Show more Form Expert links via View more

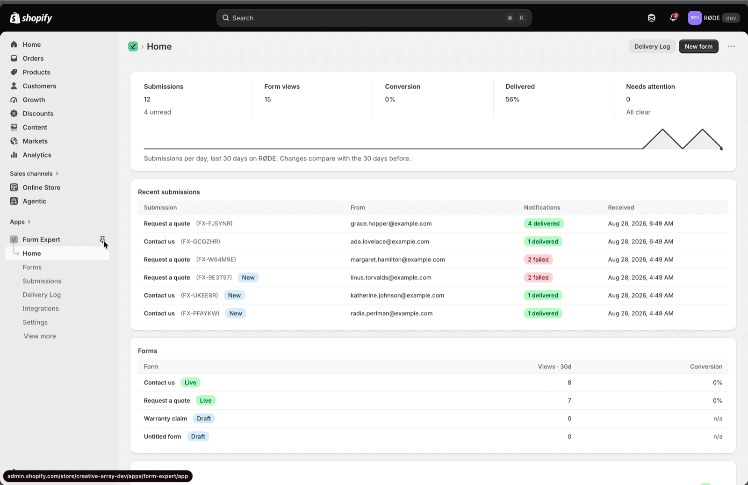pyautogui.click(x=40, y=336)
